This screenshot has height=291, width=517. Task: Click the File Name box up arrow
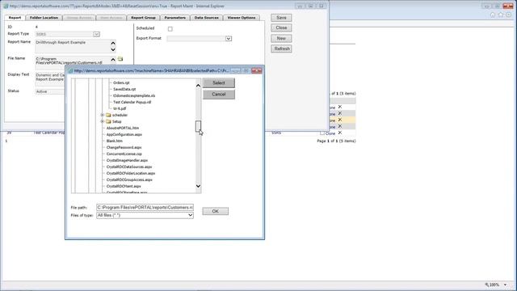pos(113,60)
